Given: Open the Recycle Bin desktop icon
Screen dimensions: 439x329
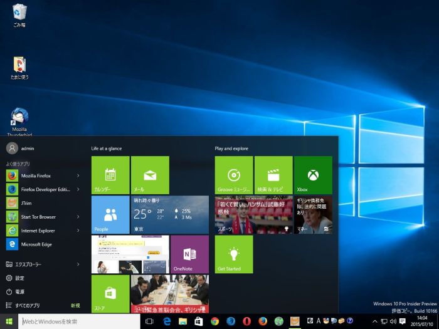Looking at the screenshot, I should [x=19, y=14].
